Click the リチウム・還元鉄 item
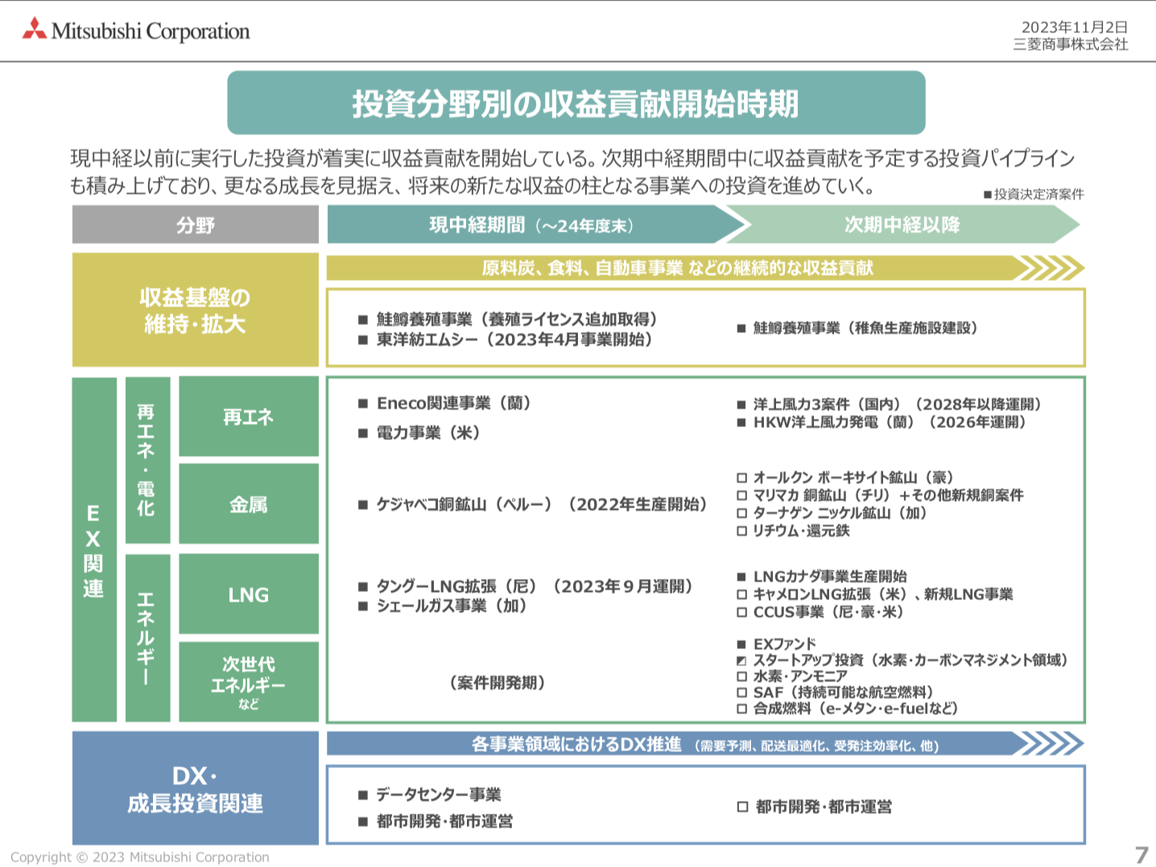 pos(802,531)
